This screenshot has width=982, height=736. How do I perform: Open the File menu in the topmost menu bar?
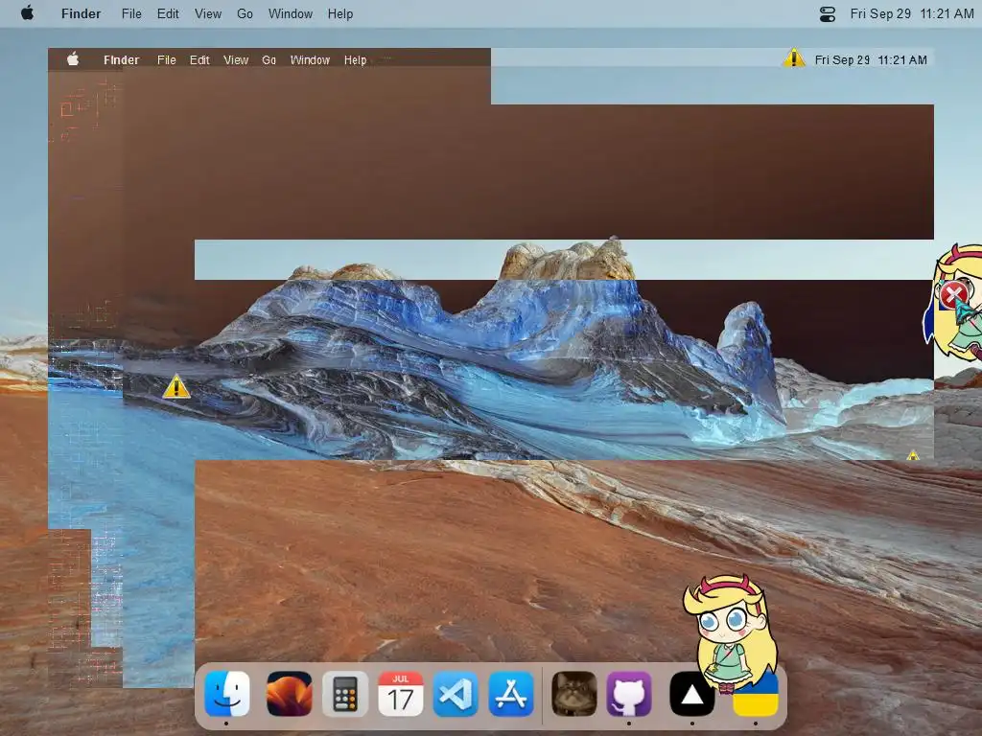[x=131, y=13]
